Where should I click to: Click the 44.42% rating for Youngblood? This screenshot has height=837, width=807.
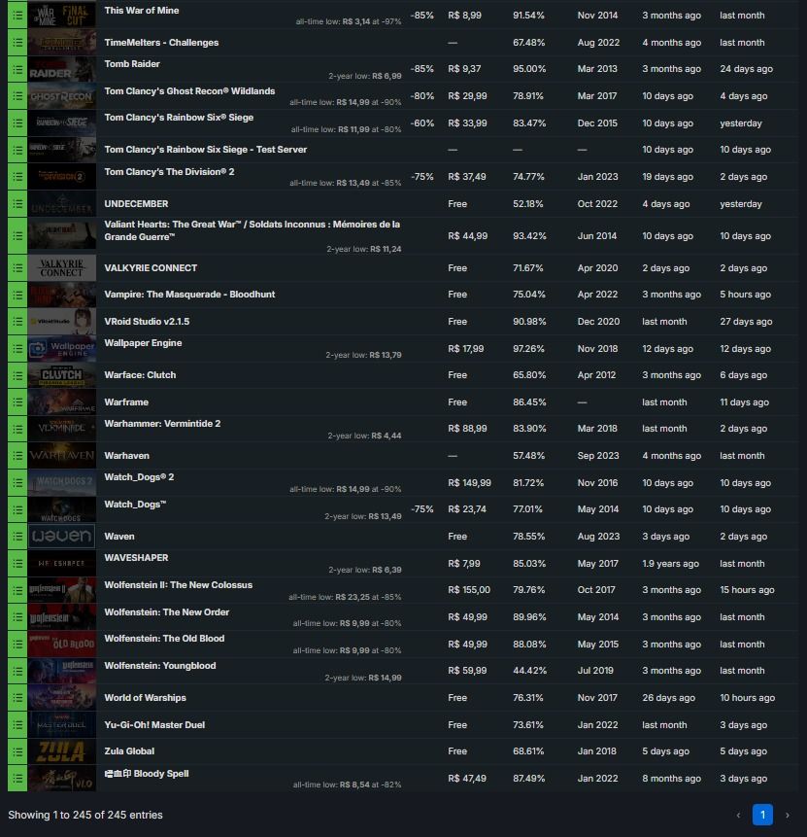529,671
